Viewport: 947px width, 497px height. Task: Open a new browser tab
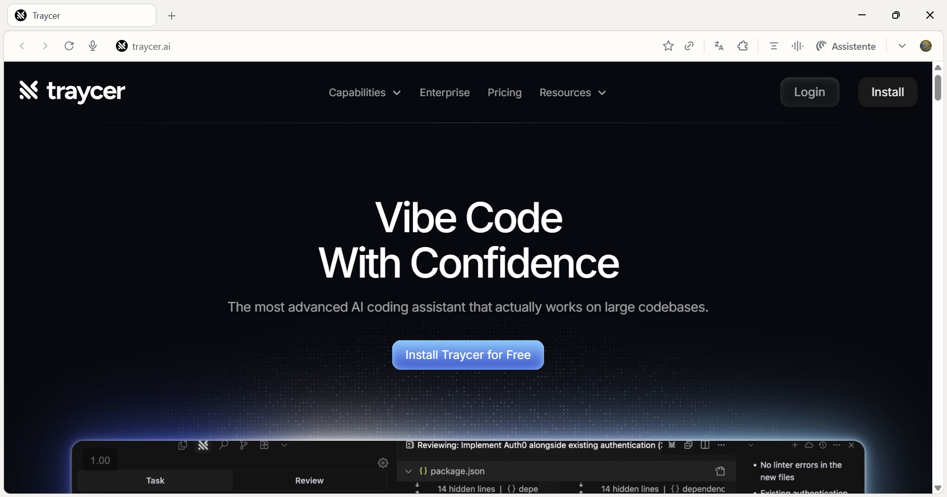(171, 16)
